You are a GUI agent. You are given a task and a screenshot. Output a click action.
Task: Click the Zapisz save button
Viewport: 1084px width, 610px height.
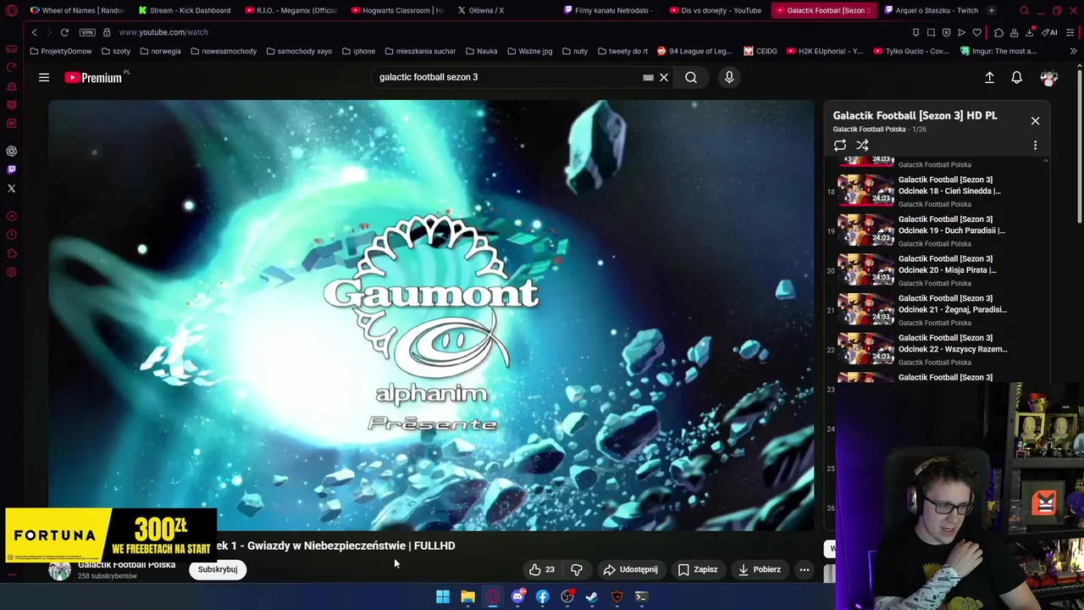click(698, 569)
